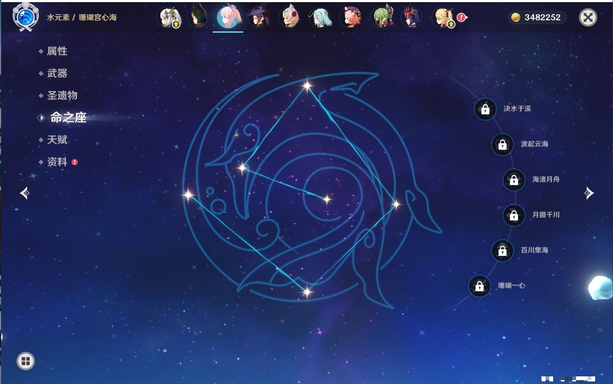Click the Mora coin balance 3482252
The width and height of the screenshot is (613, 384).
click(x=537, y=17)
